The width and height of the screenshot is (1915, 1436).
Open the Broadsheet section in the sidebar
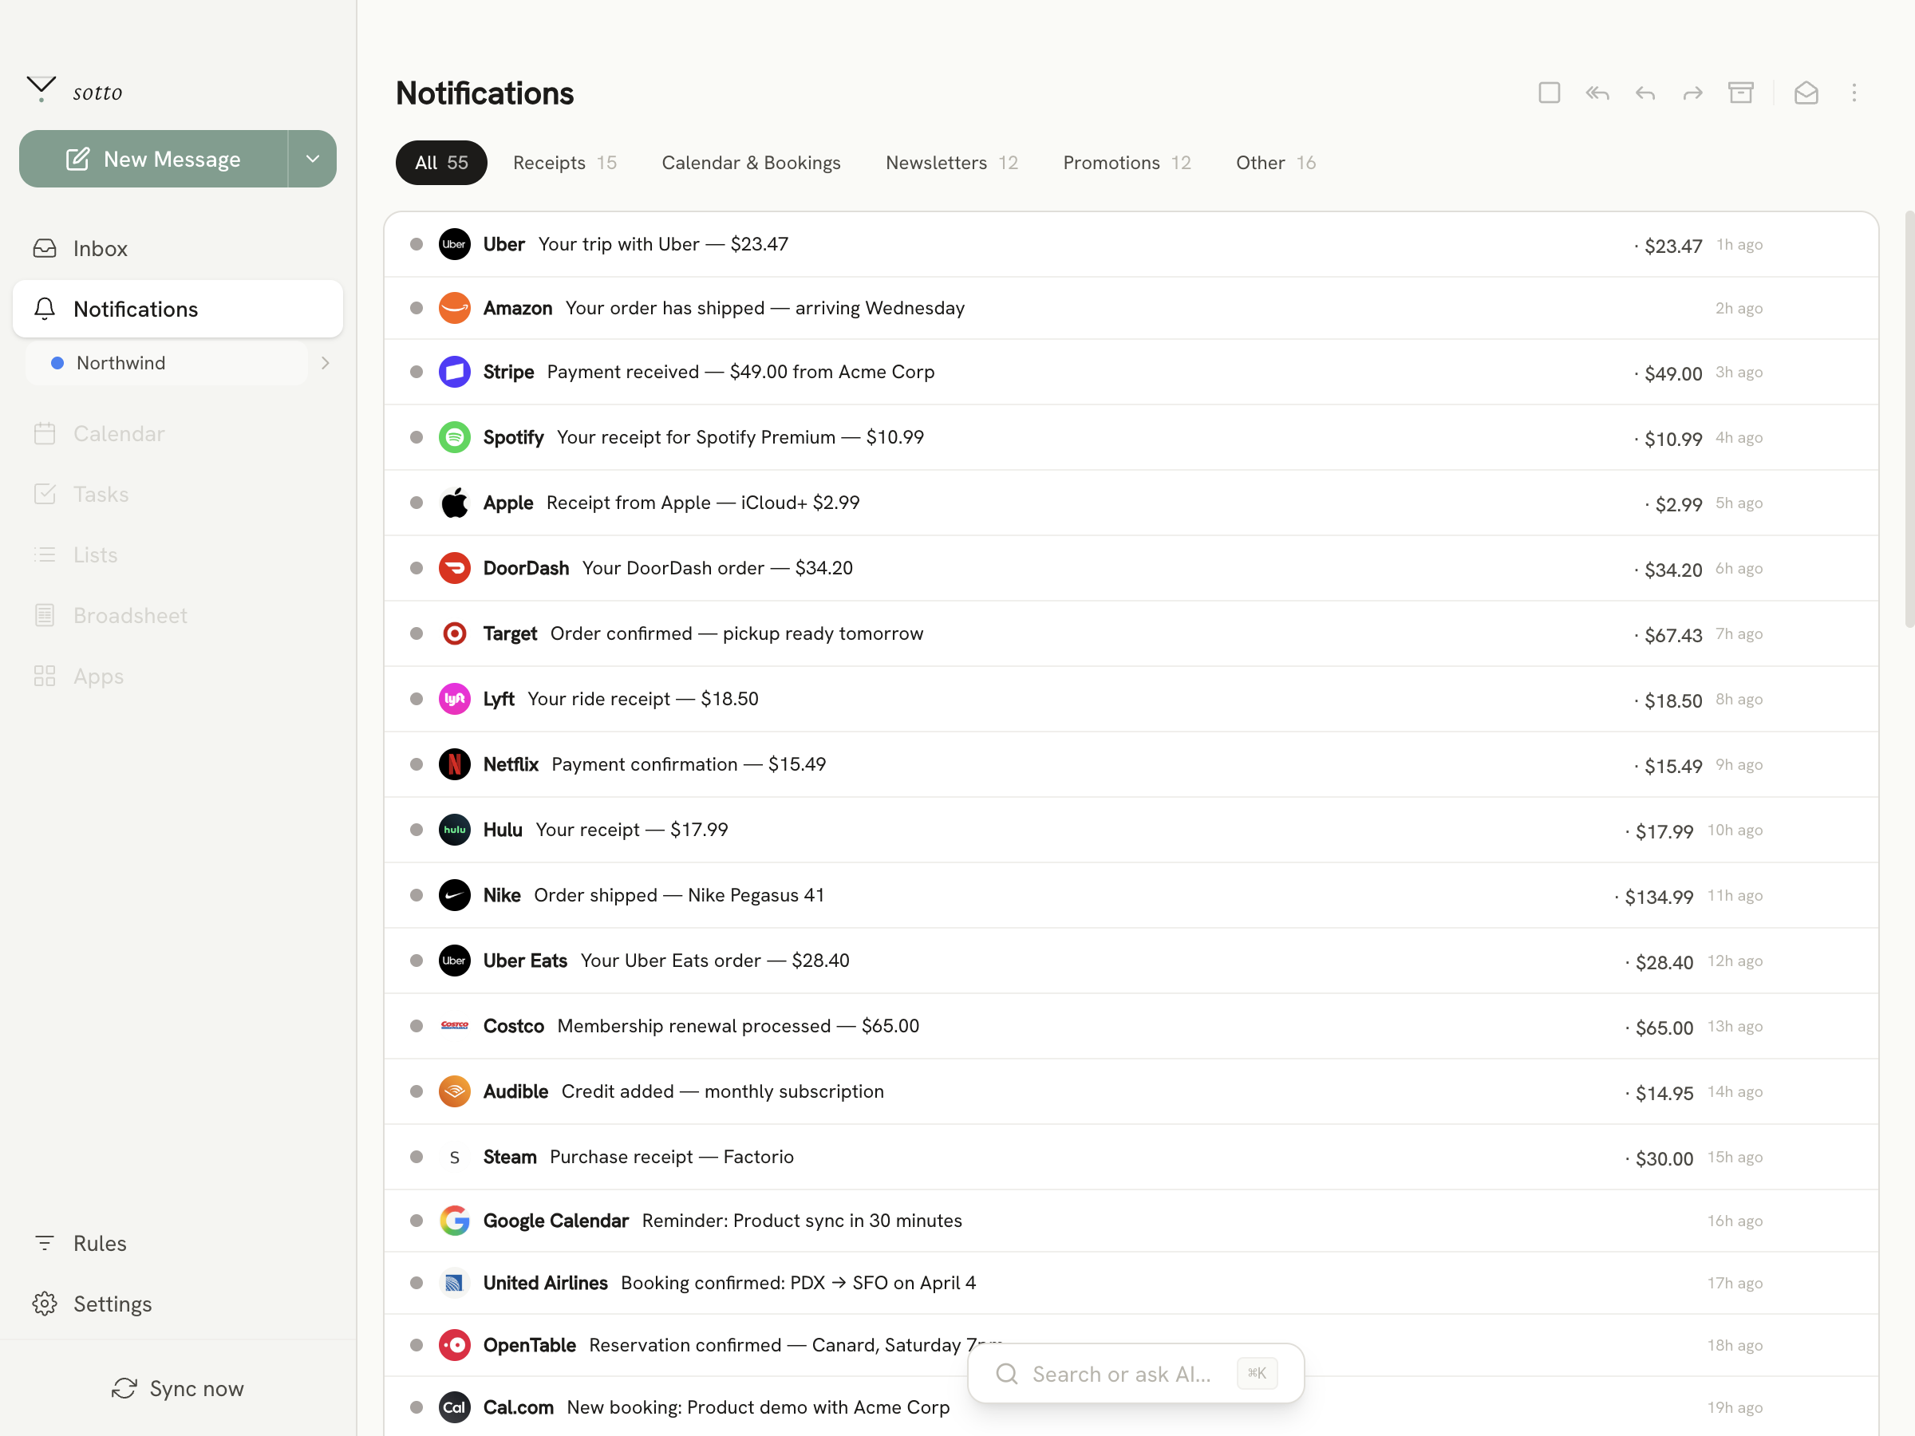pyautogui.click(x=130, y=614)
